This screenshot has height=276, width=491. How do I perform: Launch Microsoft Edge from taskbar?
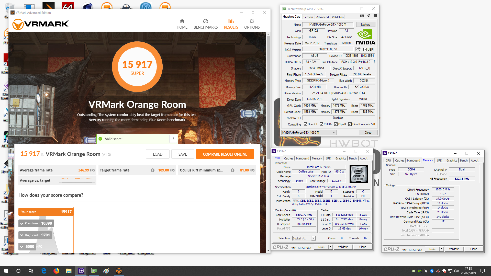[x=44, y=271]
